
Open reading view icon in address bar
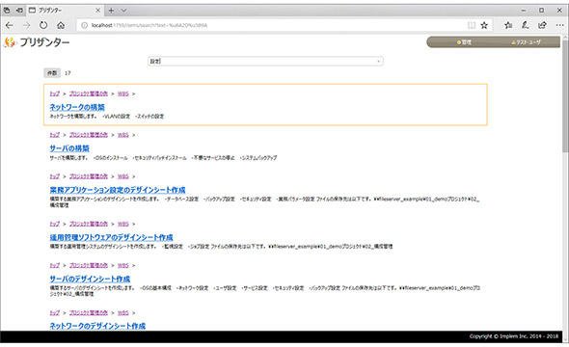472,25
